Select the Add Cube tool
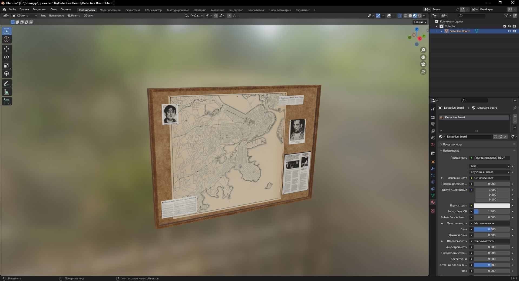Image resolution: width=519 pixels, height=281 pixels. pyautogui.click(x=6, y=101)
